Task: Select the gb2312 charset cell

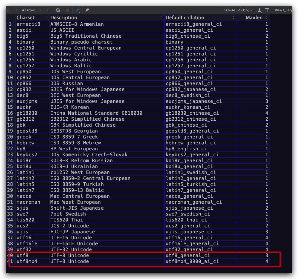Action: point(32,119)
